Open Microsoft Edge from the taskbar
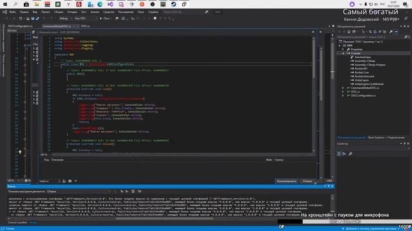412x231 pixels. 100,4
